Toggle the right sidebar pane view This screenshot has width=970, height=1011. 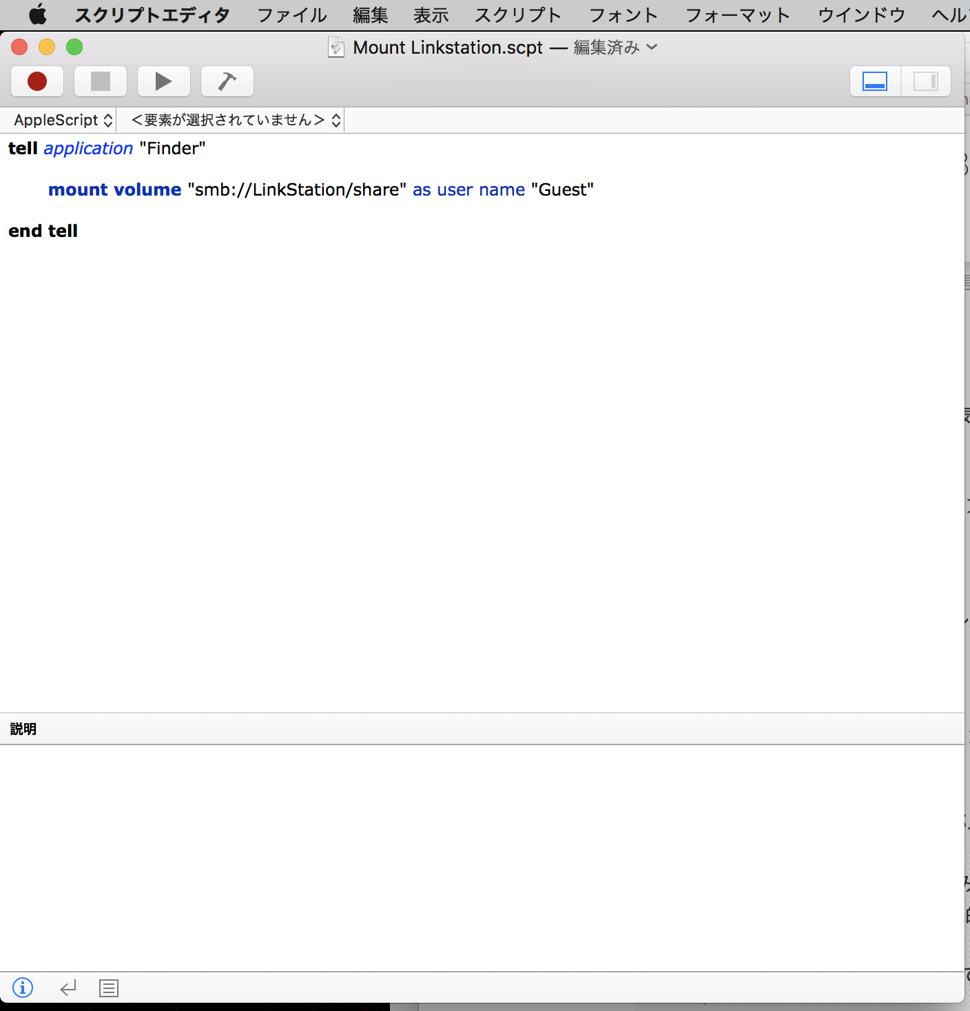(x=925, y=81)
